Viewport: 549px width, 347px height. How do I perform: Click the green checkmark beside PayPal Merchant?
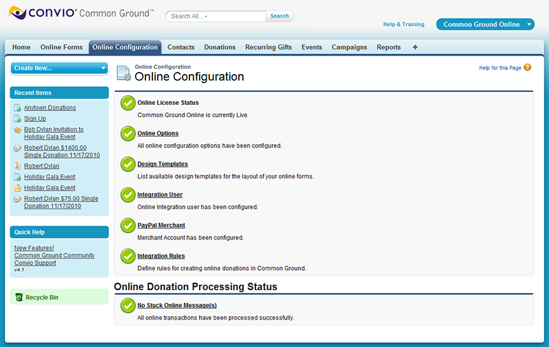[x=128, y=226]
